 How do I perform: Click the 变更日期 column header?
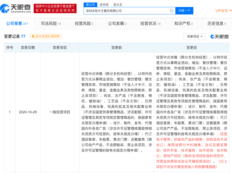[28, 48]
